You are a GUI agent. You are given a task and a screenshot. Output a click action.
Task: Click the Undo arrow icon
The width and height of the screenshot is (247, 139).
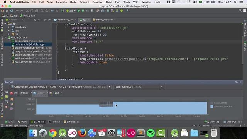tap(17, 11)
